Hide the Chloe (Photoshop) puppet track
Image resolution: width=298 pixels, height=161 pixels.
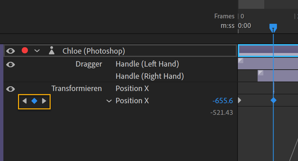click(x=11, y=51)
